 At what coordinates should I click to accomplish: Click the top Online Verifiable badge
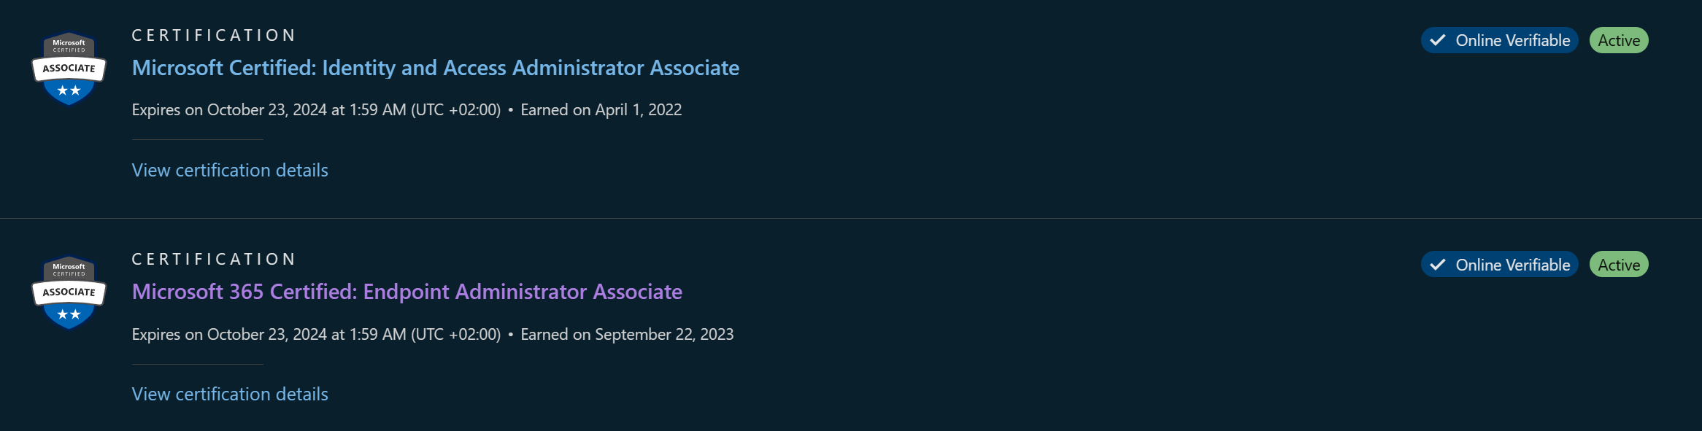1499,40
